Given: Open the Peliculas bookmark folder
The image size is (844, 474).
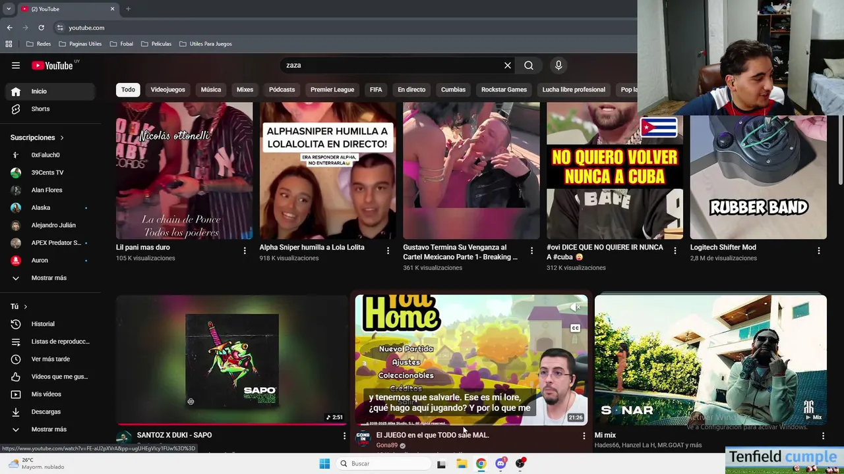Looking at the screenshot, I should [x=156, y=43].
